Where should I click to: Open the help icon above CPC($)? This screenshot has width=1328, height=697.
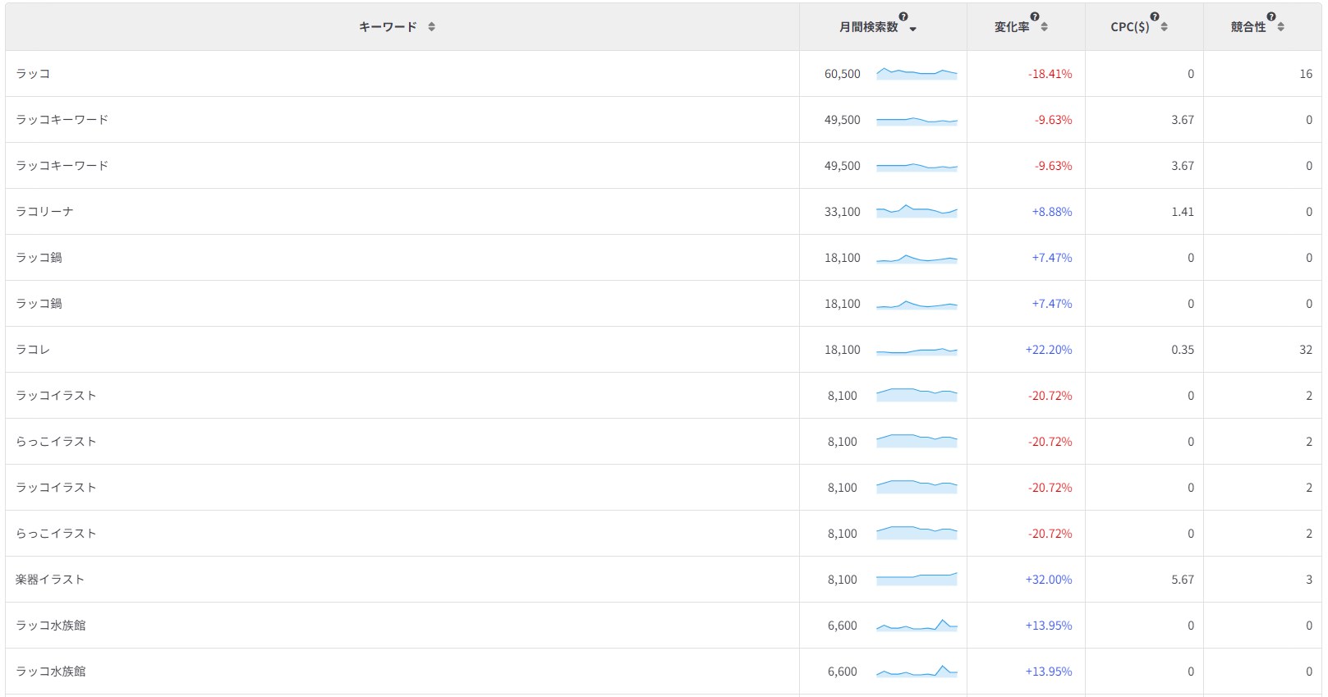coord(1155,16)
